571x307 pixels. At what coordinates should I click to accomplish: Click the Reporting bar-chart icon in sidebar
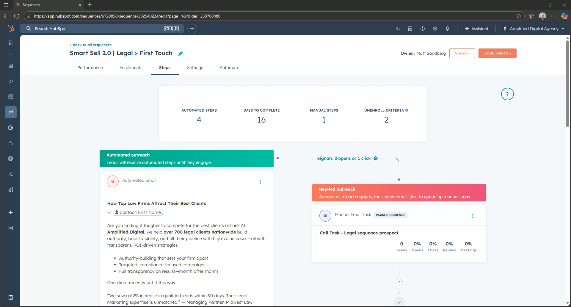[x=11, y=189]
